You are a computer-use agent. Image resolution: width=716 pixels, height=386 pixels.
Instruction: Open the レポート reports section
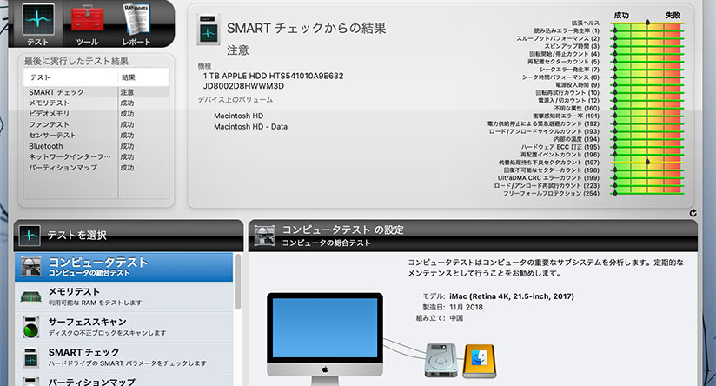tap(136, 24)
